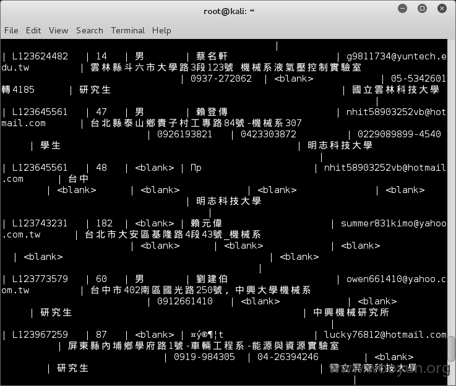Click the number 182
This screenshot has width=456, height=386.
pos(104,223)
